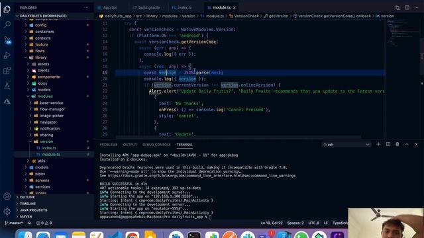Select the Terminal panel tab
424x238 pixels.
(x=185, y=145)
